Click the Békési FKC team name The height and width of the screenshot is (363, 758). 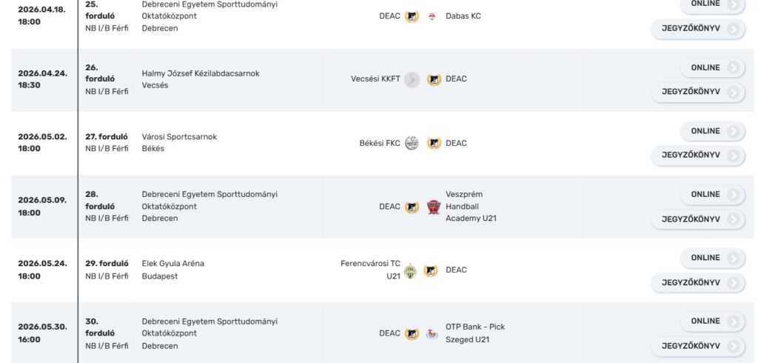(380, 143)
